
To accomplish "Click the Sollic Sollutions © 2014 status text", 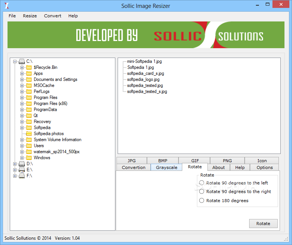I will [x=28, y=238].
